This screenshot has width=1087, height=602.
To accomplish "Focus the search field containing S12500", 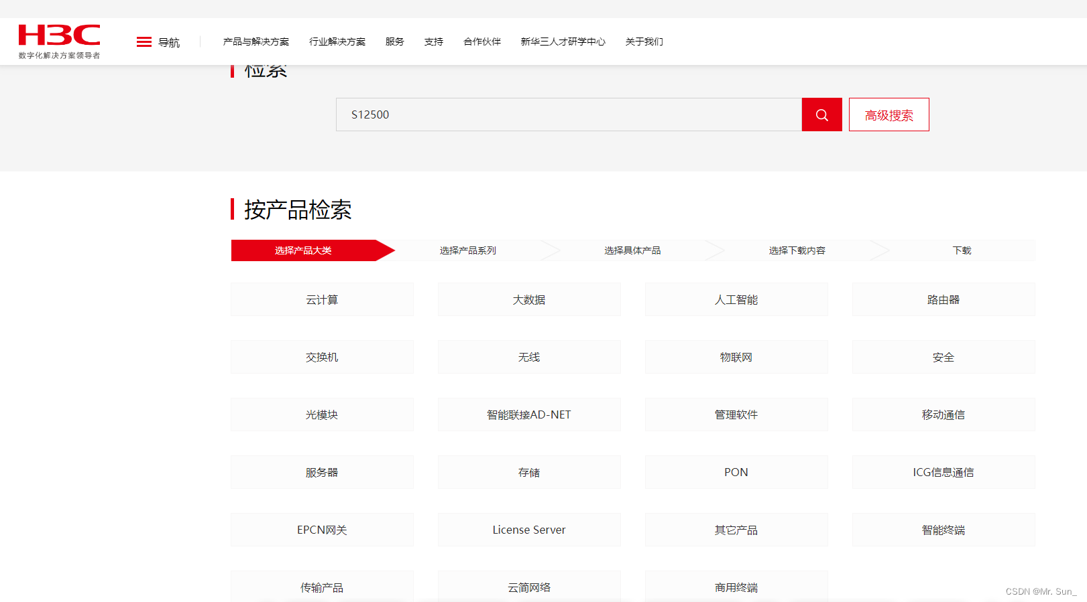I will [569, 115].
